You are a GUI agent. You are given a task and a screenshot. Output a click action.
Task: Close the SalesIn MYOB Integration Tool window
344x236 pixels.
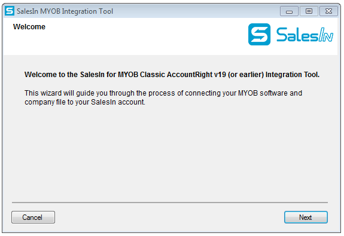[328, 11]
